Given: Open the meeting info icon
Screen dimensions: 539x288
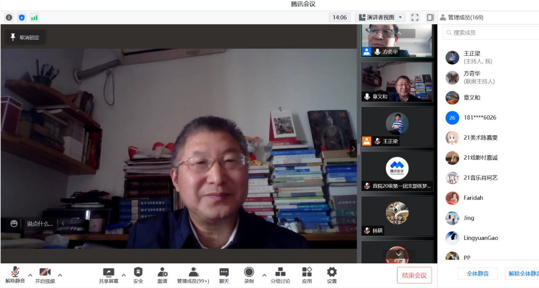Looking at the screenshot, I should 9,17.
